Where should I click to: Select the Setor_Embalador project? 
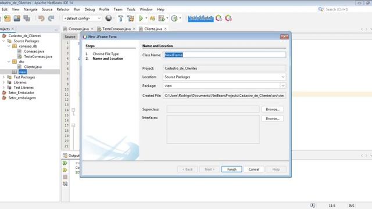[22, 93]
